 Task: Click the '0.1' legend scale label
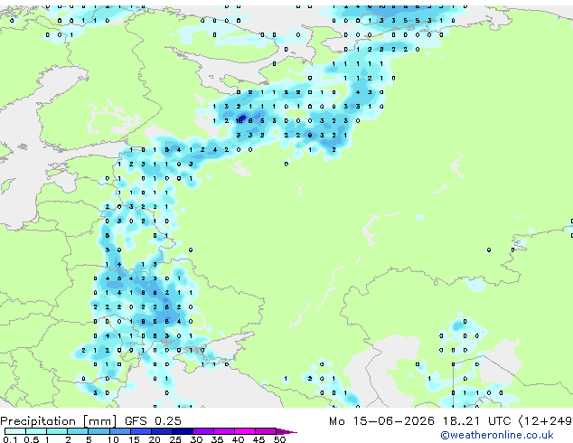10,439
